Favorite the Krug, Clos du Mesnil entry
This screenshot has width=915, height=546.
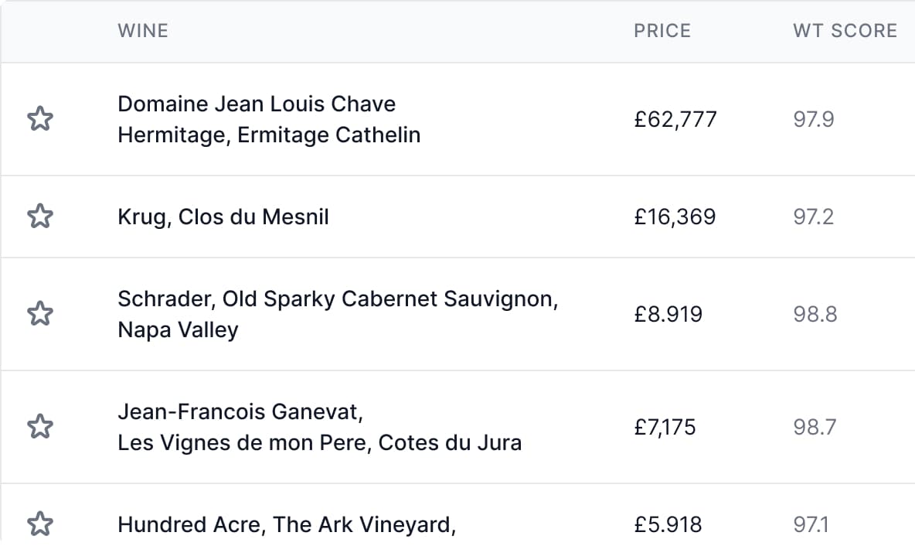click(x=39, y=217)
